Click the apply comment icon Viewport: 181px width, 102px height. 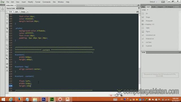(7, 45)
